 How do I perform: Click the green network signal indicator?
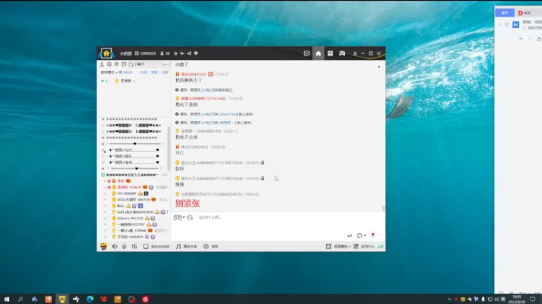click(381, 247)
